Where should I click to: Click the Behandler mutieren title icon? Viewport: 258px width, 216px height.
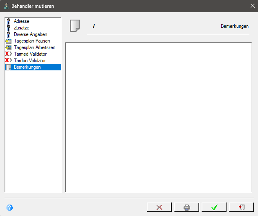coord(6,6)
